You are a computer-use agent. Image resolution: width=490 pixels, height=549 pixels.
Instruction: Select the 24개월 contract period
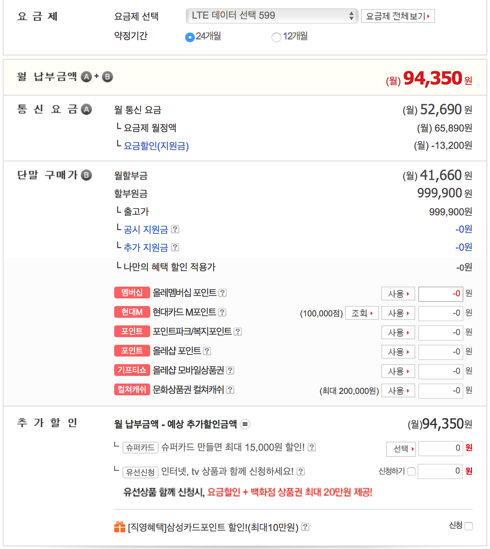[190, 37]
